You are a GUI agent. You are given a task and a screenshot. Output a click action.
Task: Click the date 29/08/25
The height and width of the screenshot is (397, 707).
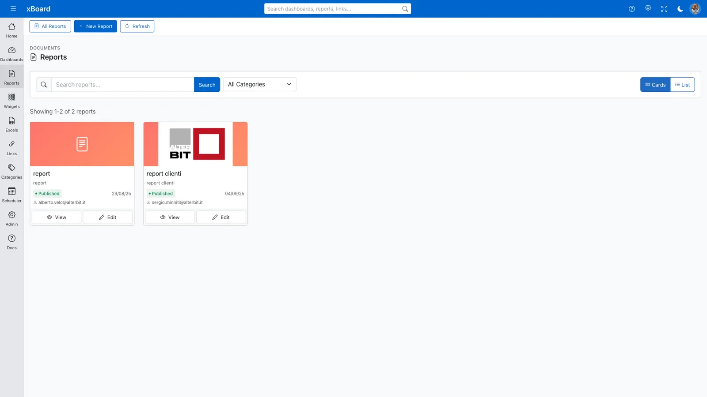122,194
